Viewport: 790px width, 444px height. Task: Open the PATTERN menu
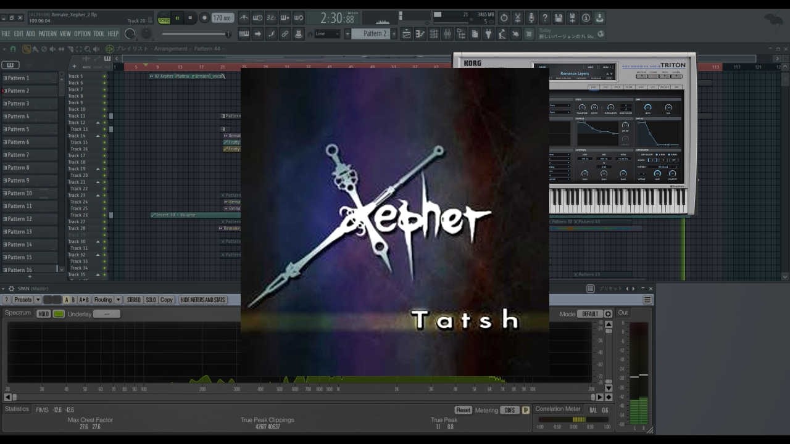pos(48,34)
